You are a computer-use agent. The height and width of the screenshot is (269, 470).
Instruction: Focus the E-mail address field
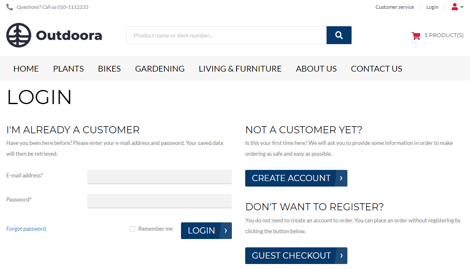(x=159, y=177)
